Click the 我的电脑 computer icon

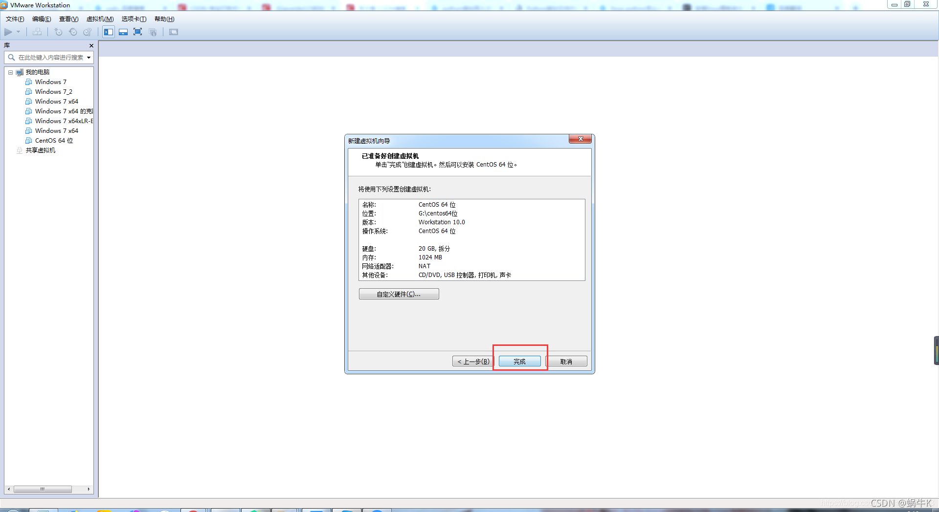tap(20, 72)
